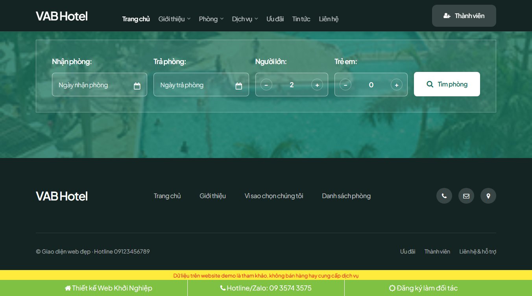
Task: Click the footer phone icon
Action: (x=444, y=196)
